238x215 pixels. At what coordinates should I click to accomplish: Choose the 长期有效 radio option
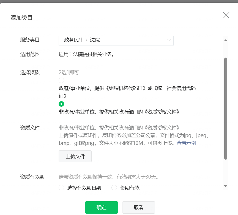(x=114, y=188)
